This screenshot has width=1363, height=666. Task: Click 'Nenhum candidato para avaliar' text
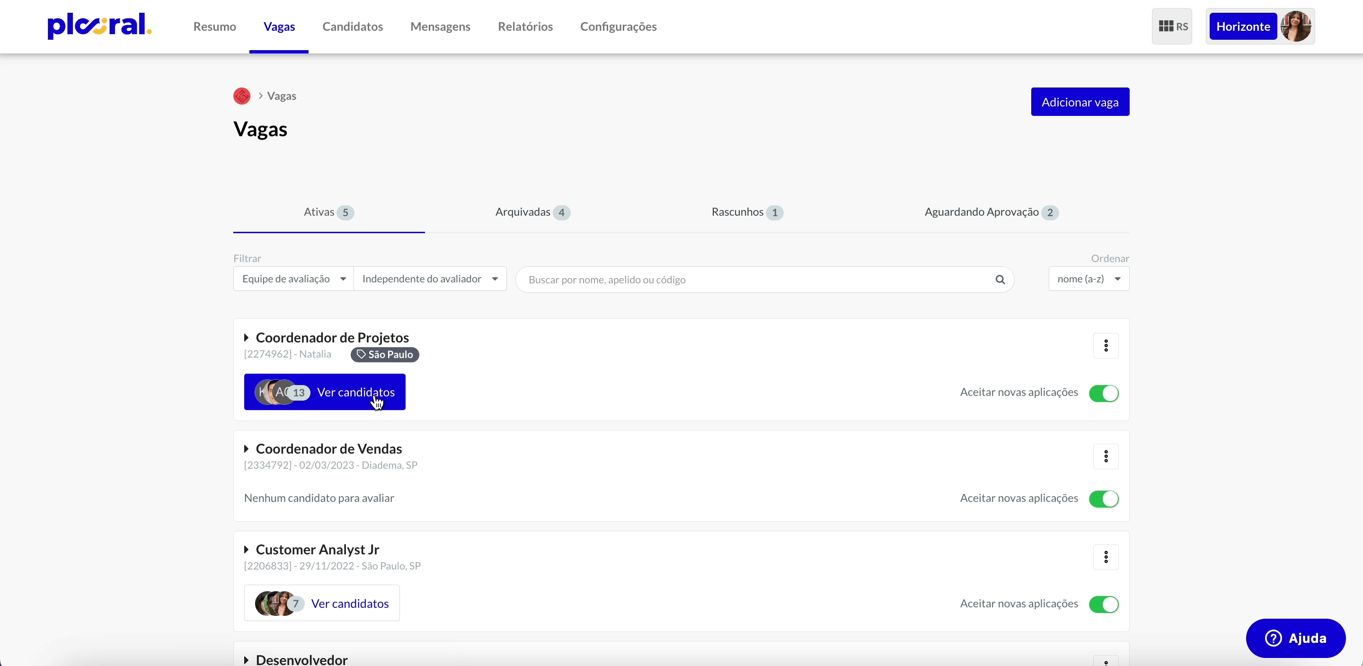click(319, 498)
